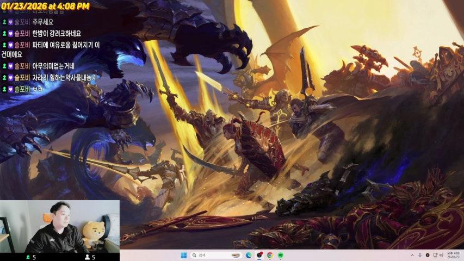Expand the hidden system tray icons chevron

pyautogui.click(x=412, y=255)
